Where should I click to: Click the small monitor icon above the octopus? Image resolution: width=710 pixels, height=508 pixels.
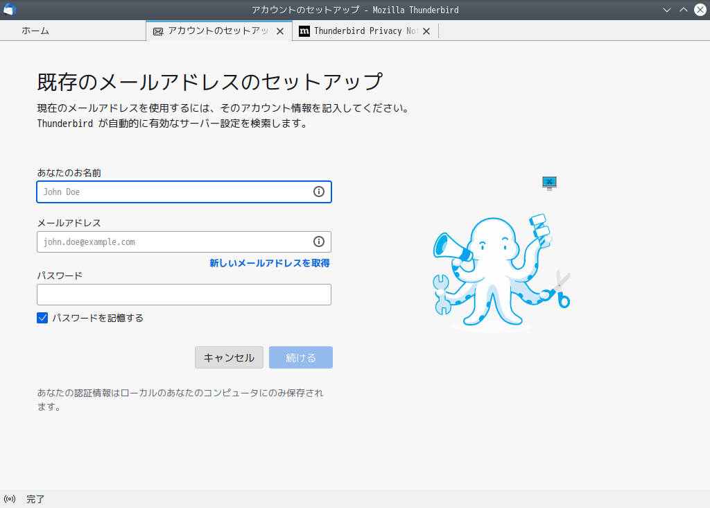pos(549,183)
